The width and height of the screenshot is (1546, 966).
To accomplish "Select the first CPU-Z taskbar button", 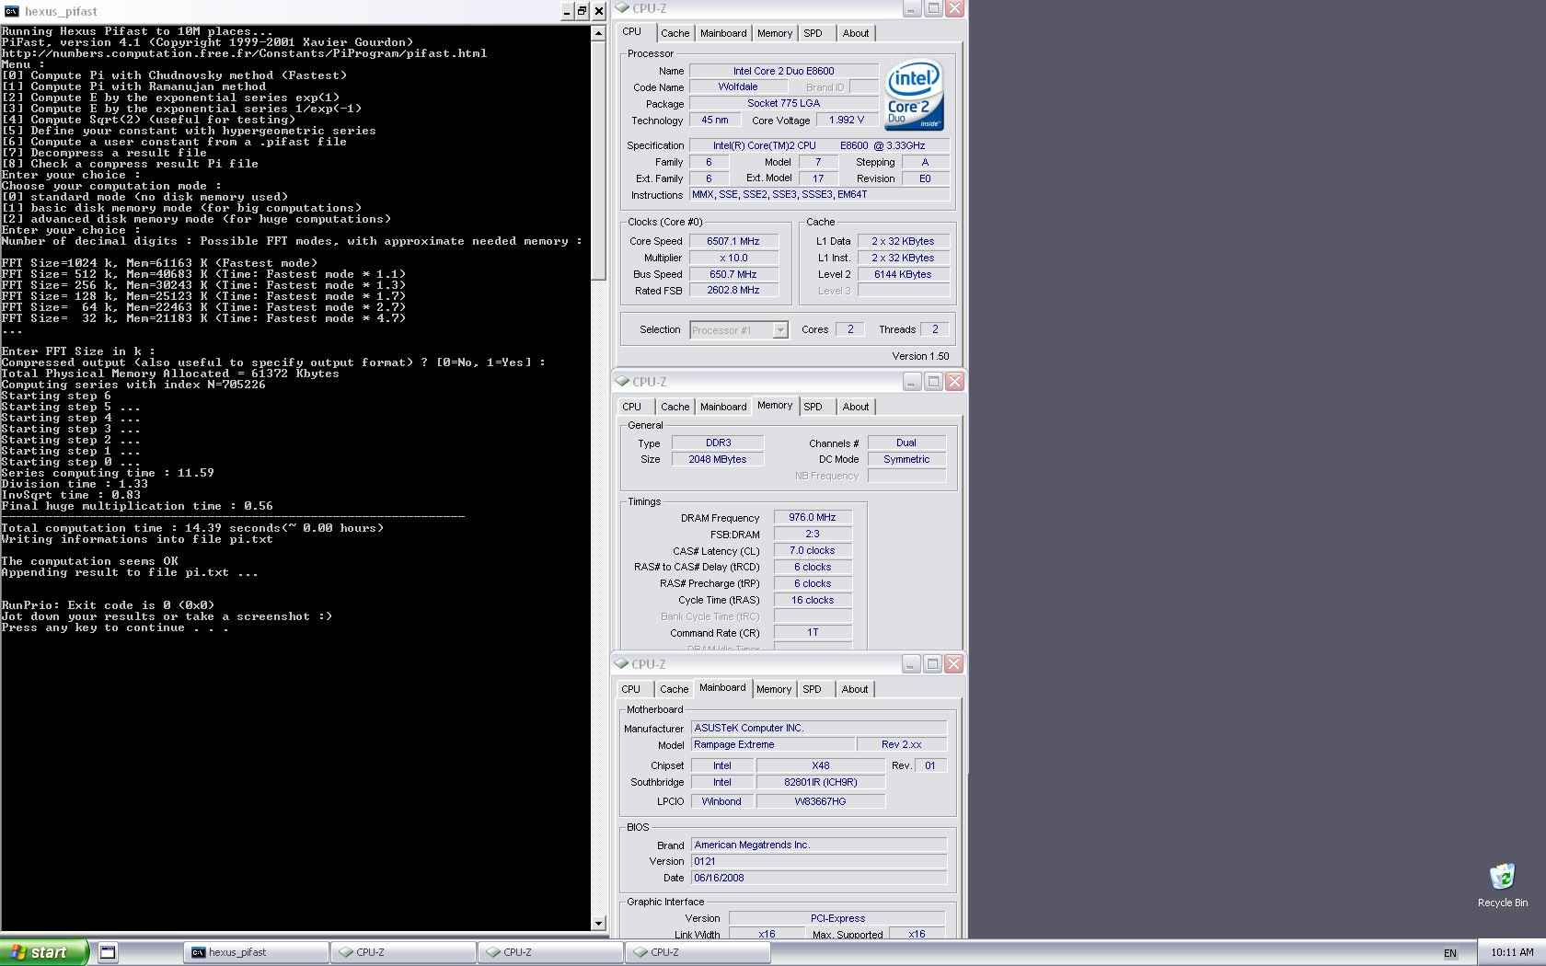I will coord(404,952).
